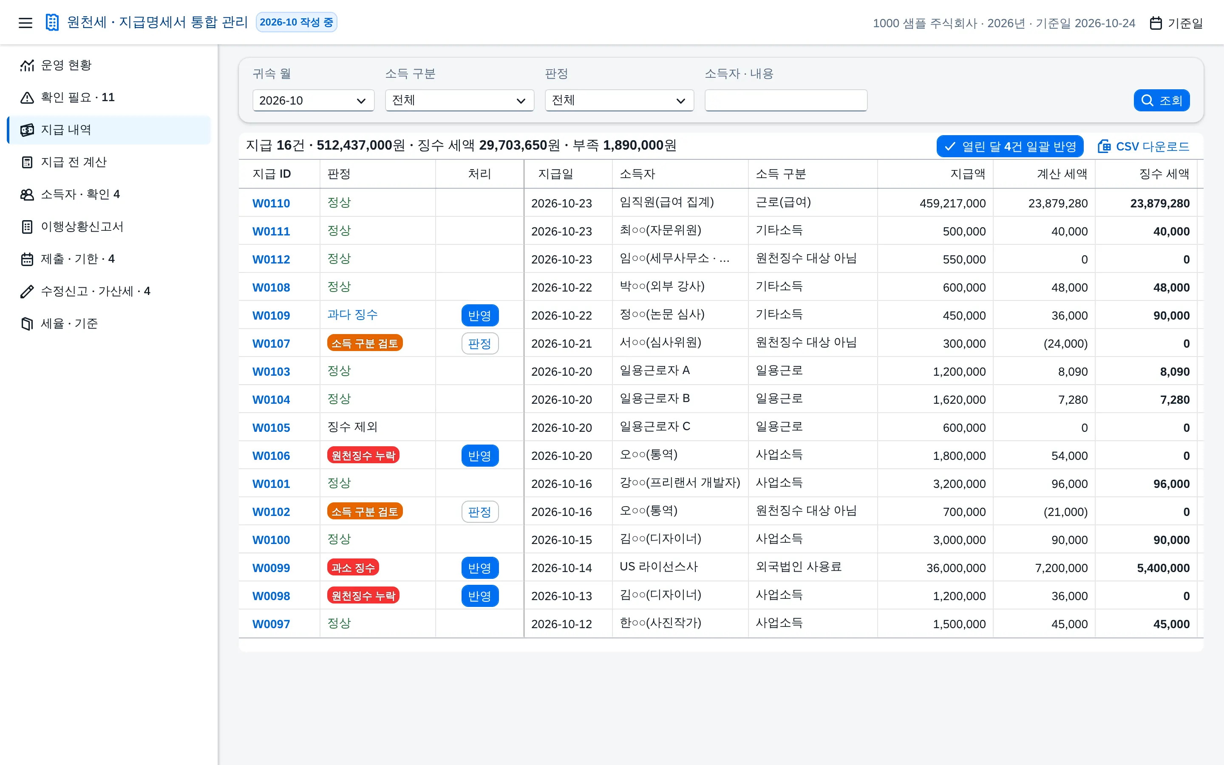Viewport: 1224px width, 765px height.
Task: Click the 운영 현황 chart icon
Action: (27, 65)
